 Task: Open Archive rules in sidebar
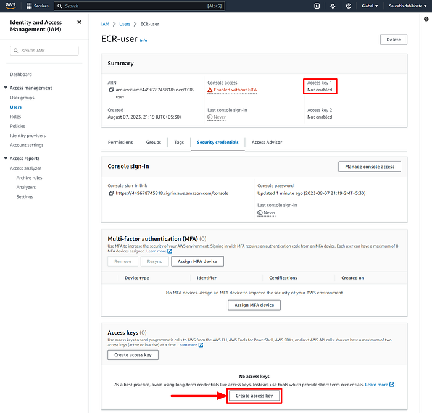tap(29, 178)
